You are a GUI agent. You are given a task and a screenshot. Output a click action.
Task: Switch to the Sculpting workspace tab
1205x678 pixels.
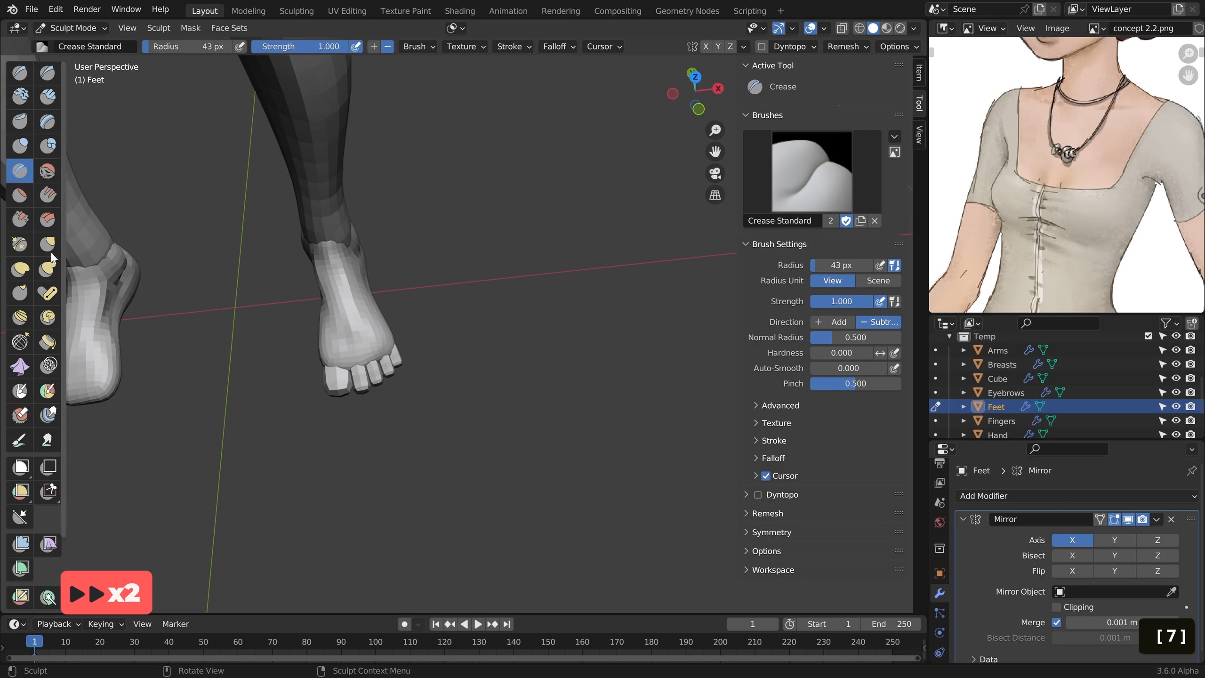[296, 10]
